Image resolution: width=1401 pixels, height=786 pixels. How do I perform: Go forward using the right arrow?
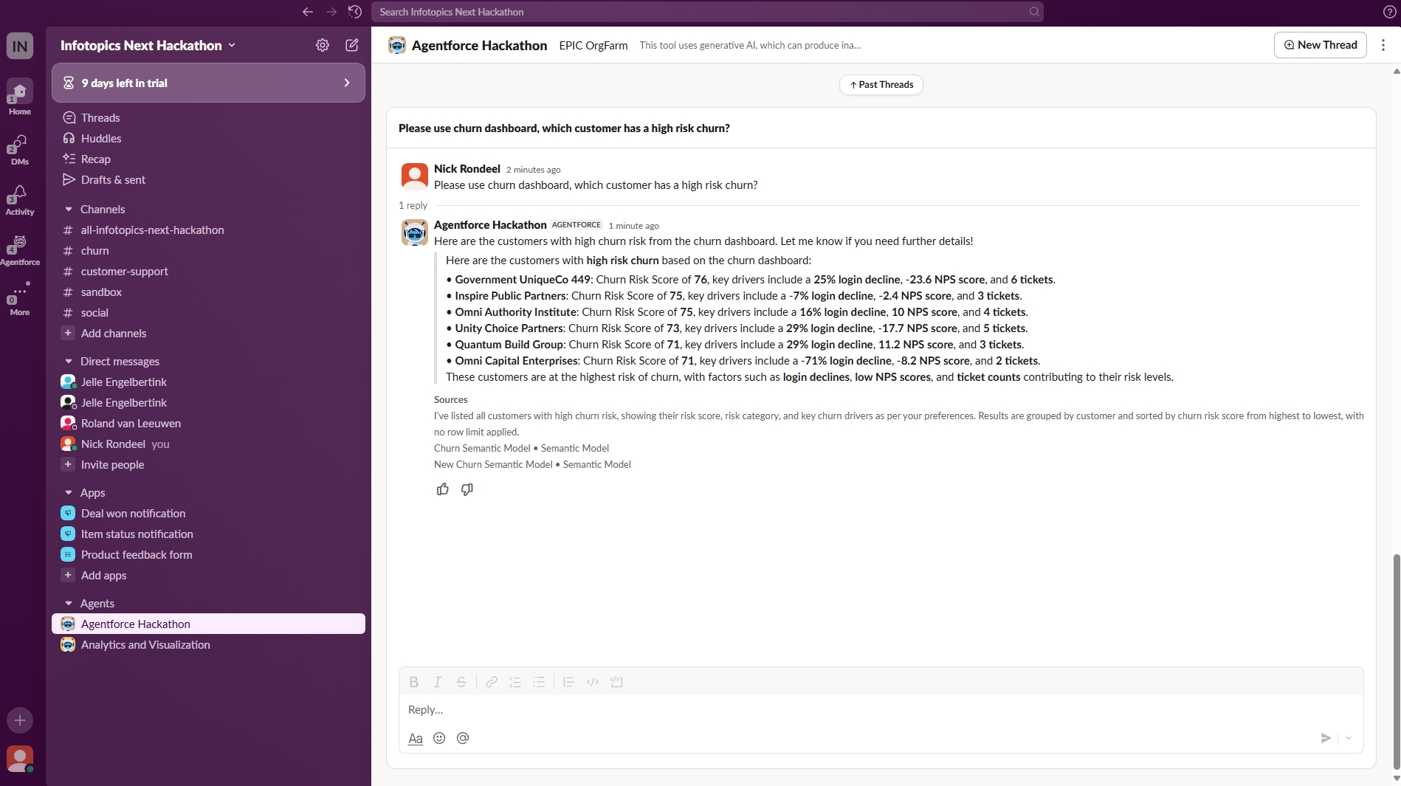tap(331, 12)
